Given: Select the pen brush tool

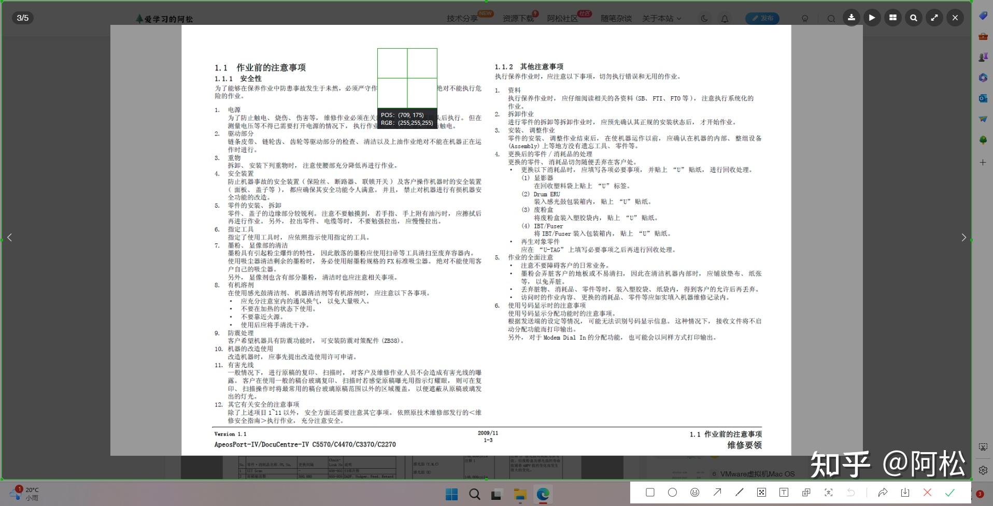Looking at the screenshot, I should click(x=740, y=493).
